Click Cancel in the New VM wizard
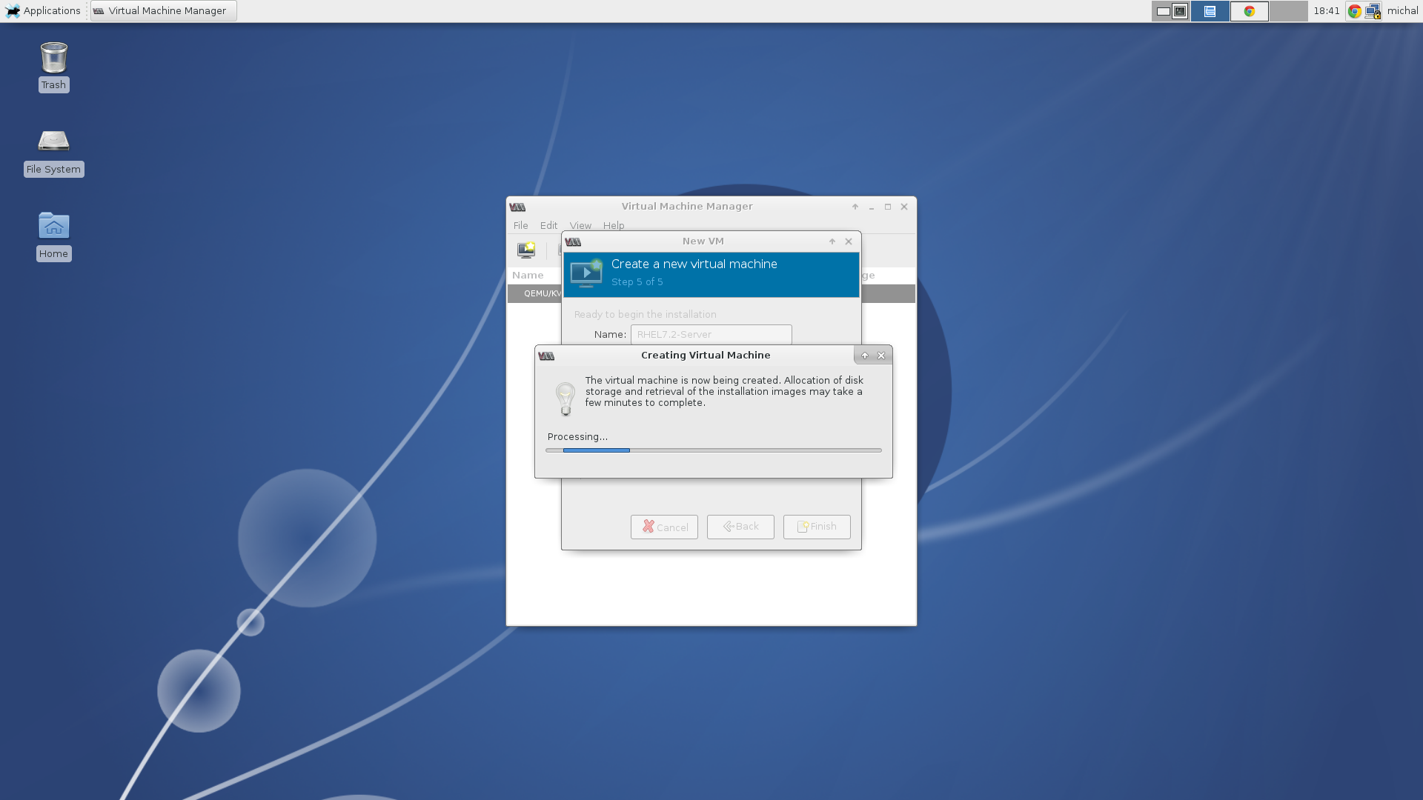 coord(664,527)
